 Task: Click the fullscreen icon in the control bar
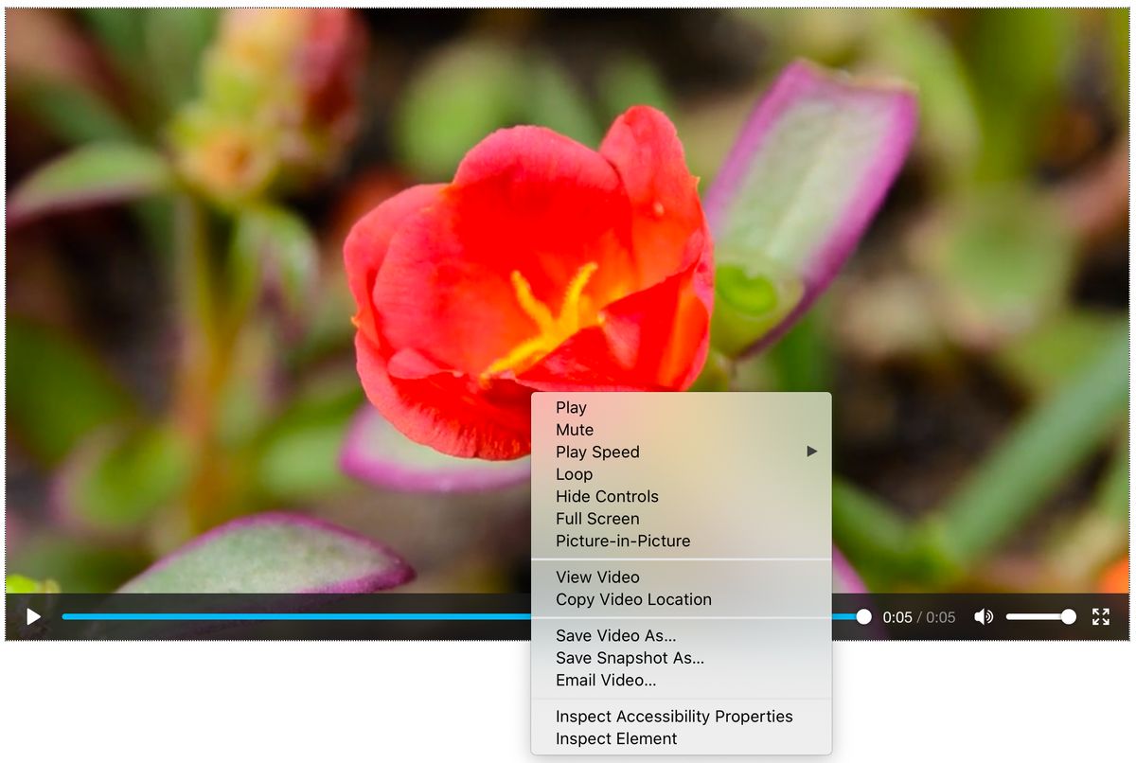click(1100, 617)
